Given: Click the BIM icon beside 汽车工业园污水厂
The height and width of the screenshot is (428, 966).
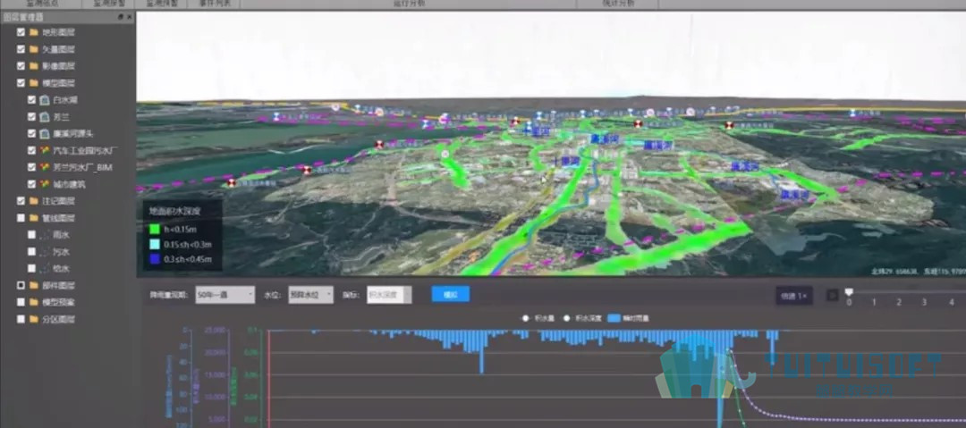Looking at the screenshot, I should tap(45, 150).
